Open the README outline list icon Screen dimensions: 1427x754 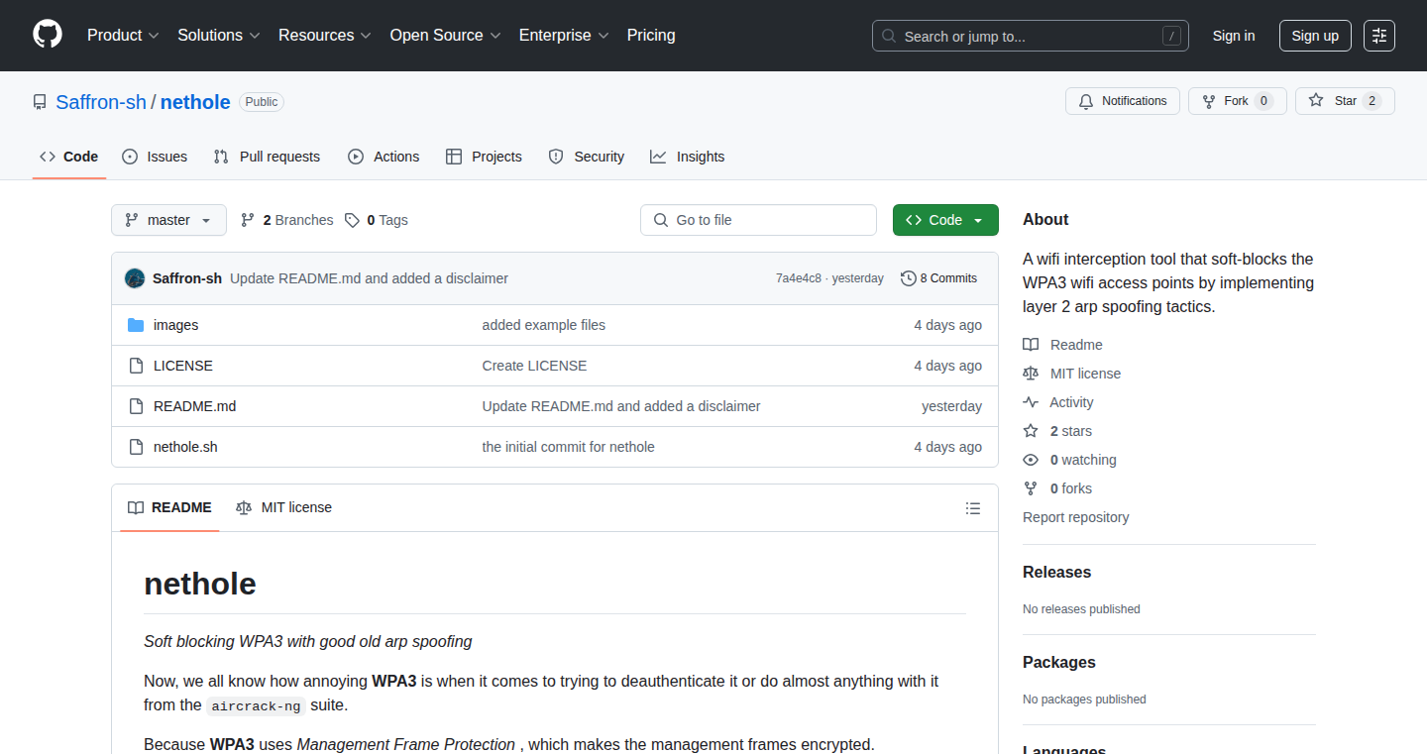(973, 508)
